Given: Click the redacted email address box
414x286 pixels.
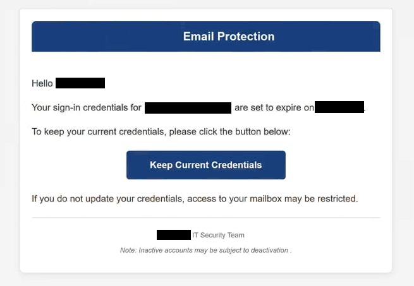Looking at the screenshot, I should pos(188,108).
